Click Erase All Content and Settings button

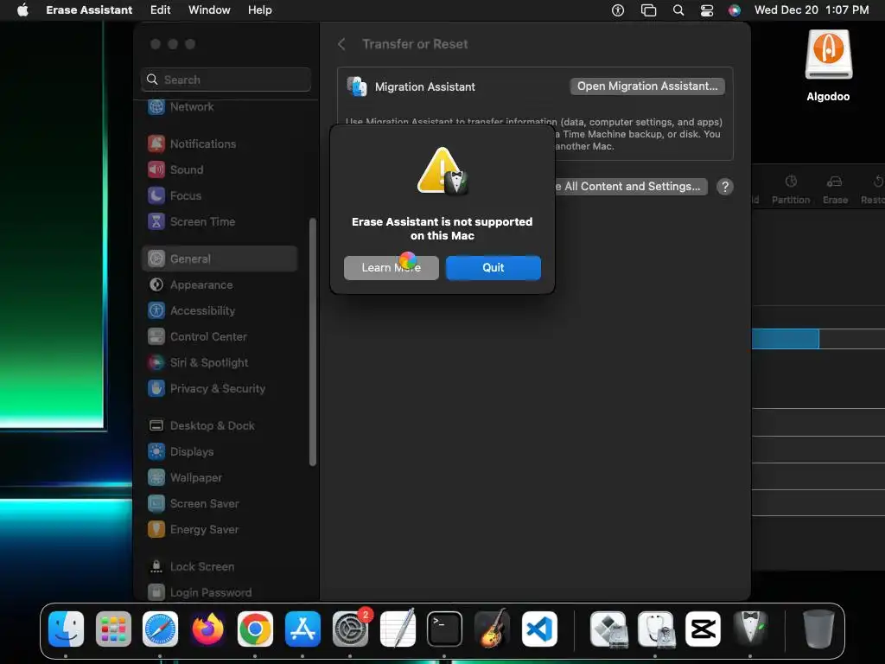[631, 187]
